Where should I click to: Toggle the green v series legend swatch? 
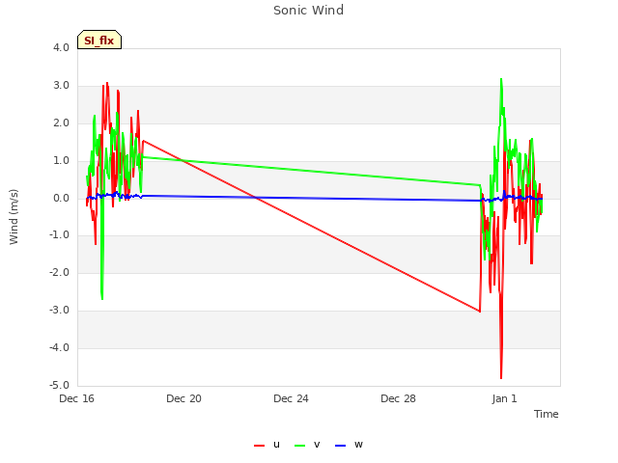(300, 446)
